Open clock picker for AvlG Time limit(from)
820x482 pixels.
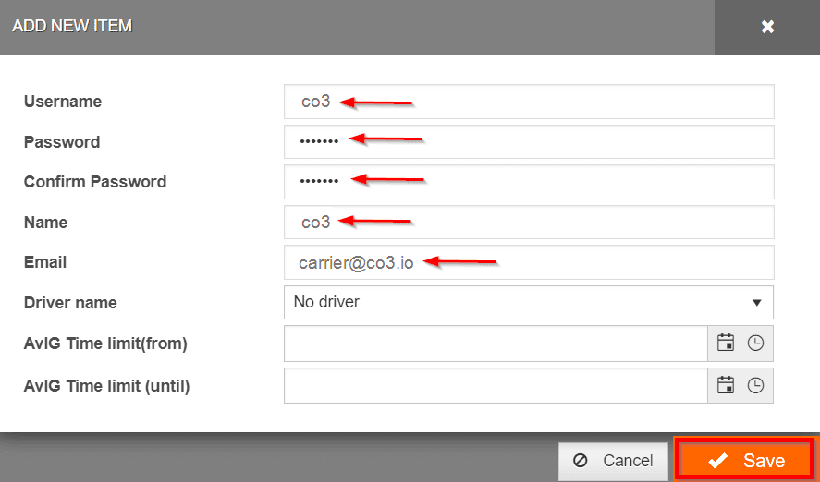755,343
